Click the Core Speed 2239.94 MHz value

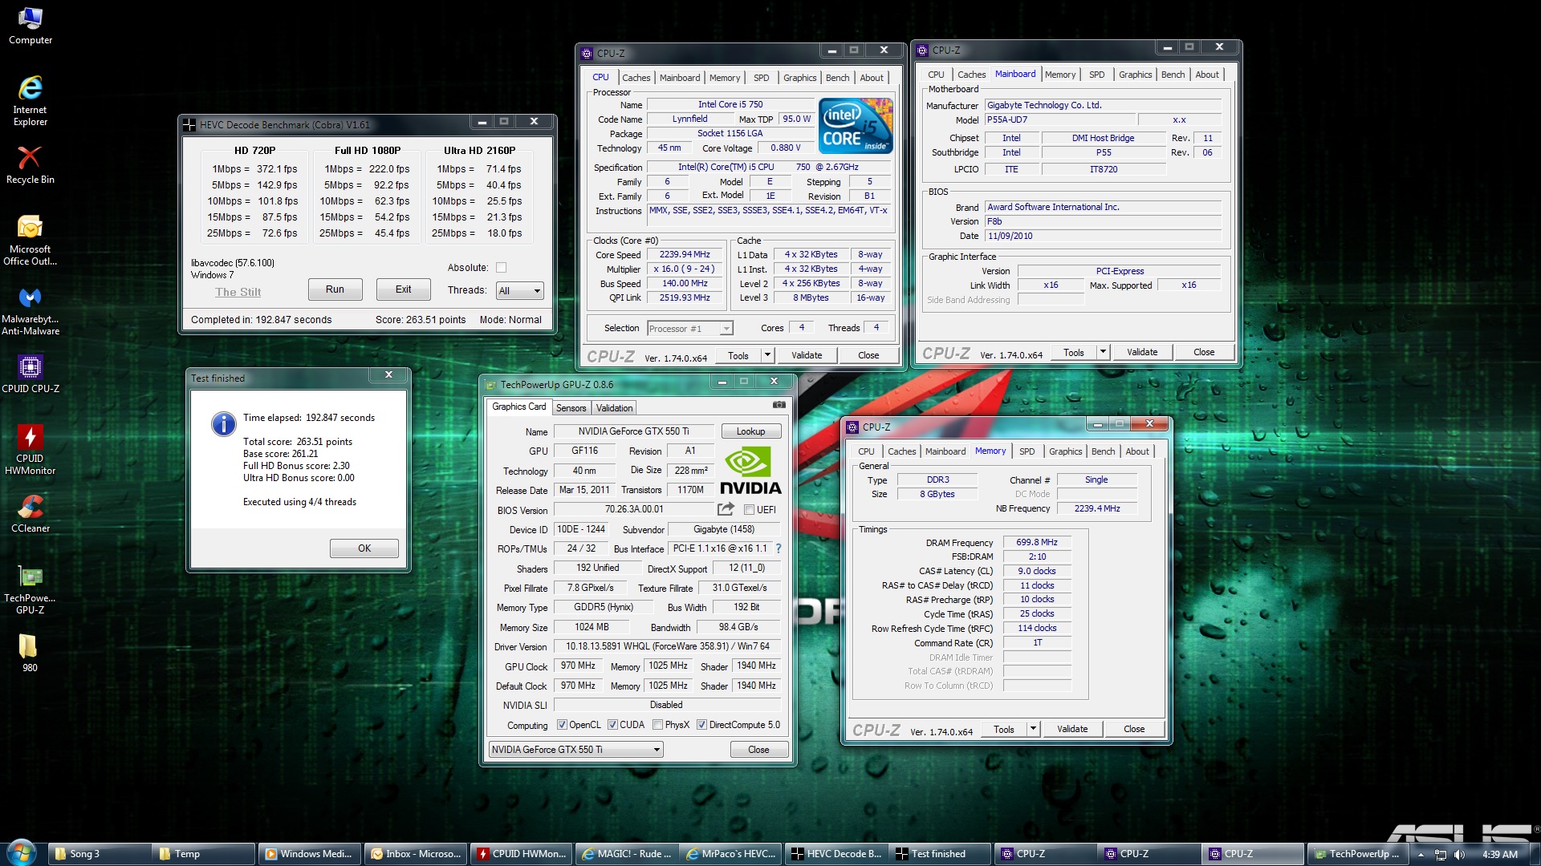coord(685,254)
